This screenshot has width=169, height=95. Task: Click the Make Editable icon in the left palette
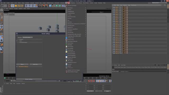[x=2, y=10]
